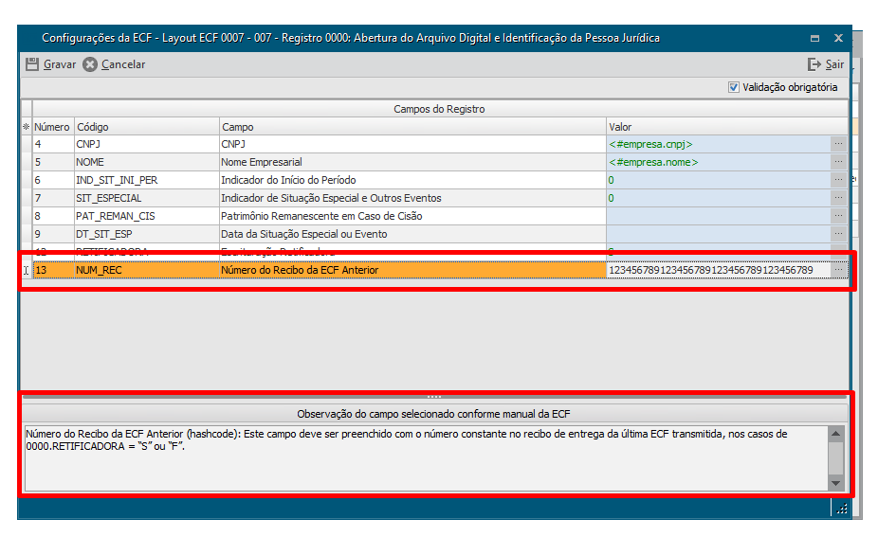Image resolution: width=878 pixels, height=537 pixels.
Task: Open ellipsis button in CNPJ value row
Action: [838, 144]
